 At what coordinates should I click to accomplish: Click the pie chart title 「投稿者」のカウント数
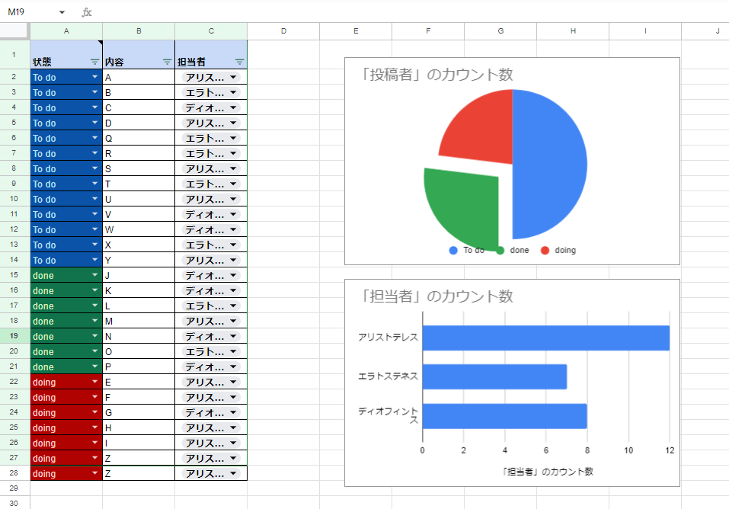tap(436, 75)
